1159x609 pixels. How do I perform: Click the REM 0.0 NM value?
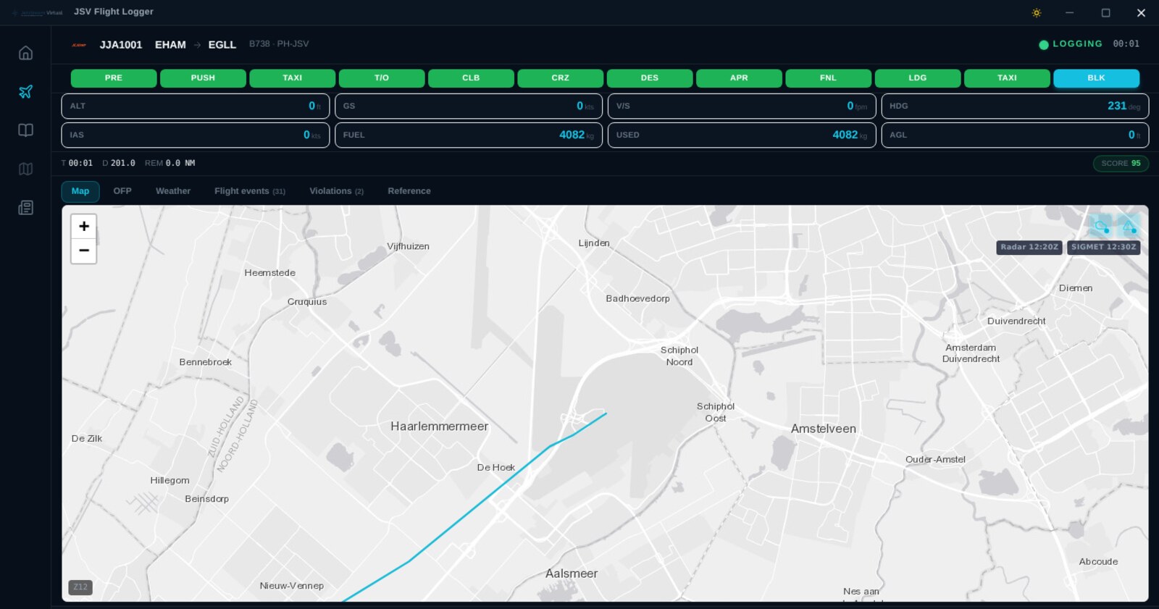(x=170, y=164)
